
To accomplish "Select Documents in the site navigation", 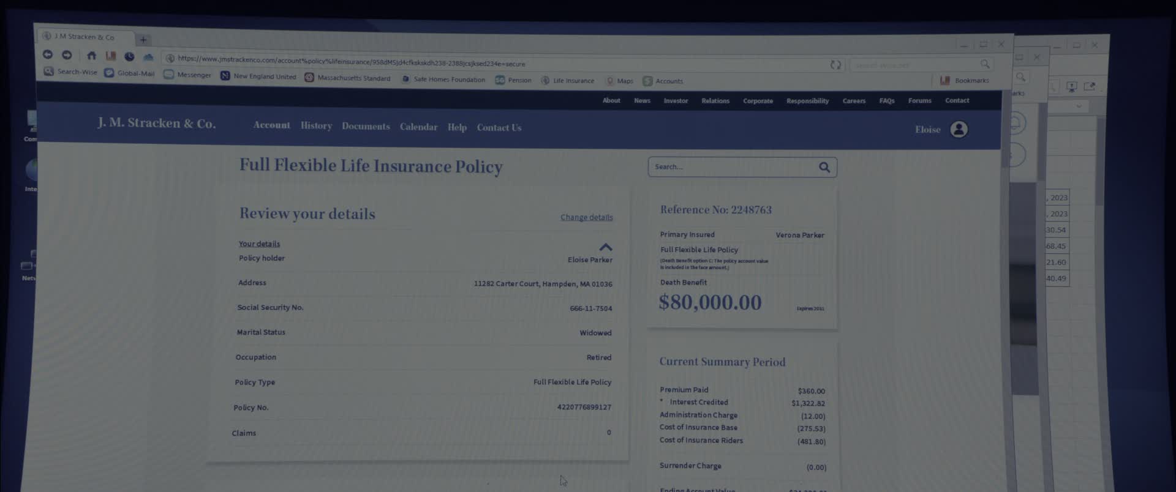I will coord(366,126).
